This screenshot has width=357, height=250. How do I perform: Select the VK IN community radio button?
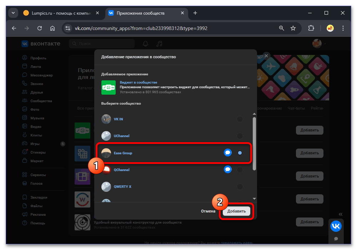tap(240, 119)
